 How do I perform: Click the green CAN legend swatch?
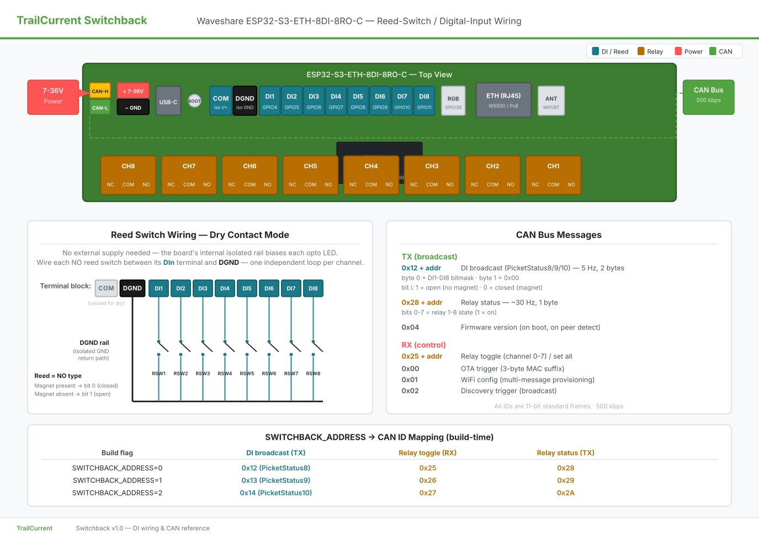pos(713,51)
